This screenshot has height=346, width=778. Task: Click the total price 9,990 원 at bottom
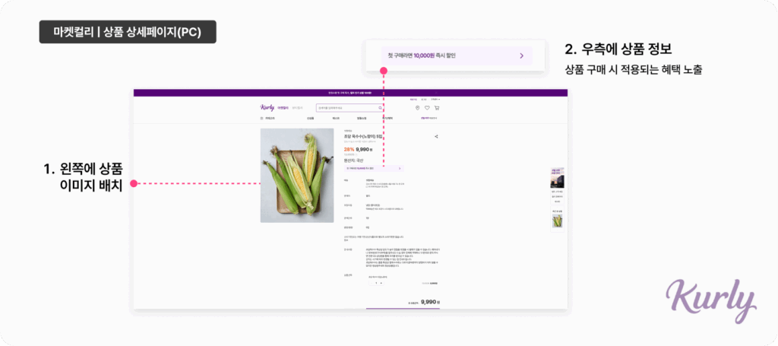[x=430, y=302]
